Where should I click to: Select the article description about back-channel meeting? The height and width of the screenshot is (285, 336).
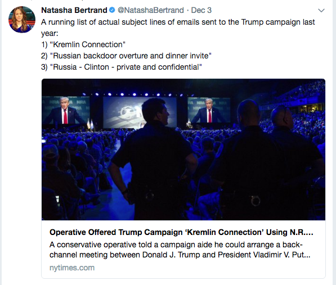(x=180, y=250)
